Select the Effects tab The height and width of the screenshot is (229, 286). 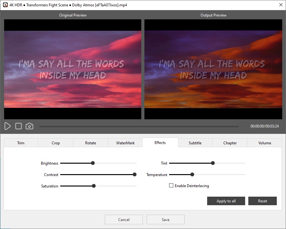[160, 143]
